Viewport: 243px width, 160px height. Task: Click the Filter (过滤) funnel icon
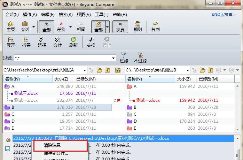pyautogui.click(x=124, y=55)
